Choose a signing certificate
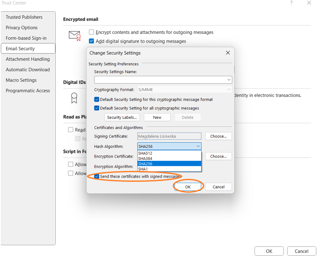The image size is (317, 257). click(x=218, y=136)
